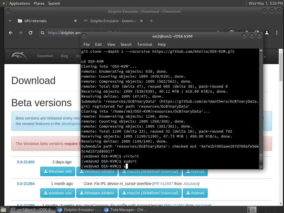
Task: Open terminal Help menu
Action: coord(162,45)
